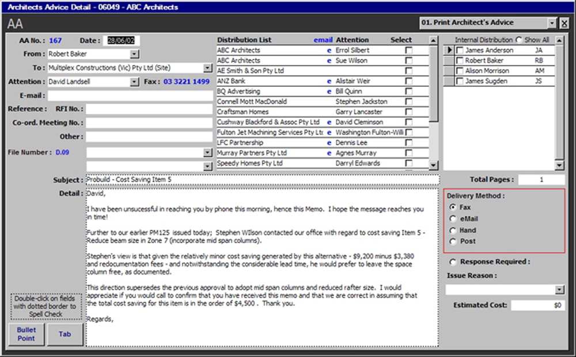Turn on Show All internal distribution
Viewport: 576px width, 357px height.
point(519,40)
